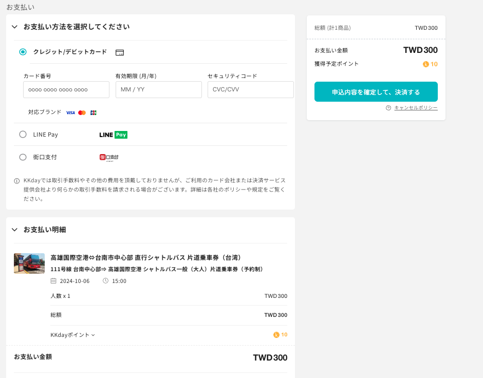
Task: Expand the KKdayポイント dropdown
Action: 73,335
